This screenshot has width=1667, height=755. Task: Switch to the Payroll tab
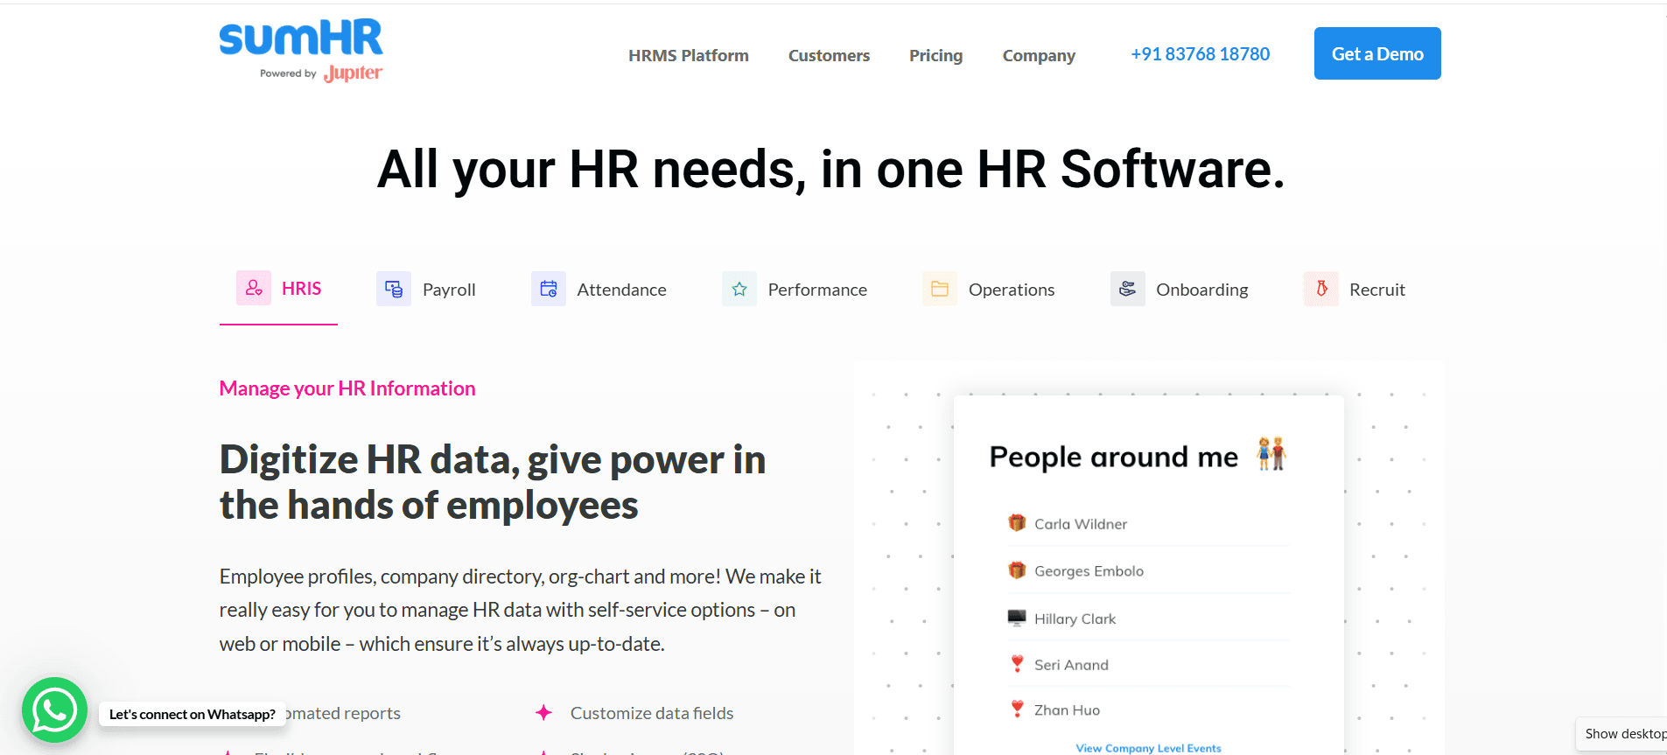point(449,290)
